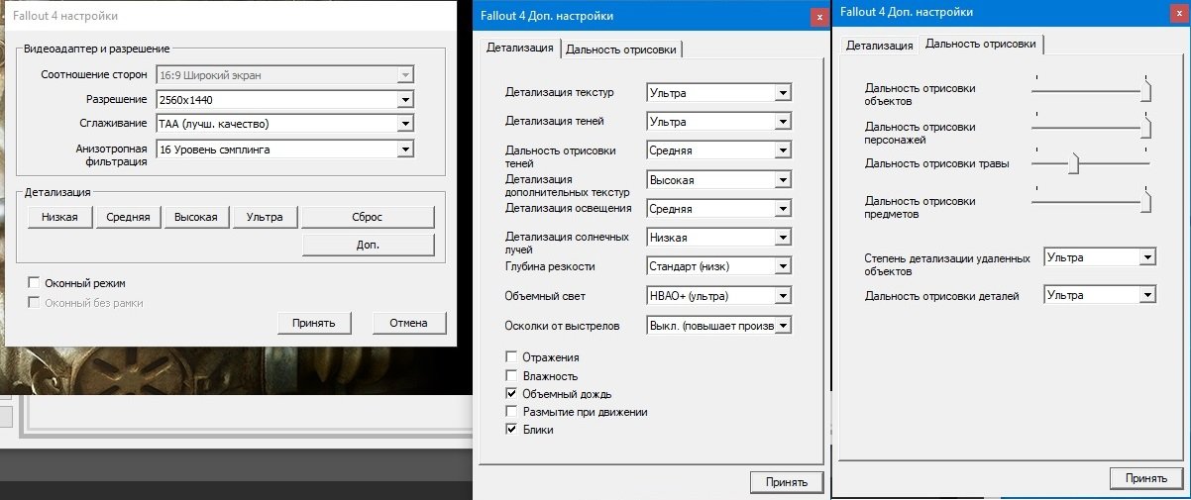1191x500 pixels.
Task: Open the Глубина резкости dropdown
Action: click(782, 267)
